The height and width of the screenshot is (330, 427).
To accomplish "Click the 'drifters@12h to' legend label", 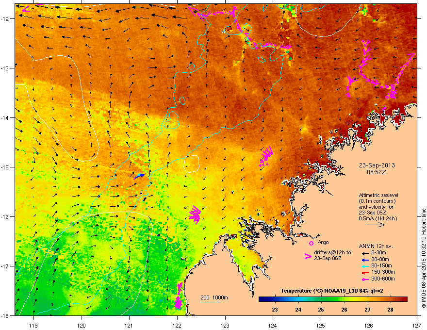I will [x=332, y=253].
